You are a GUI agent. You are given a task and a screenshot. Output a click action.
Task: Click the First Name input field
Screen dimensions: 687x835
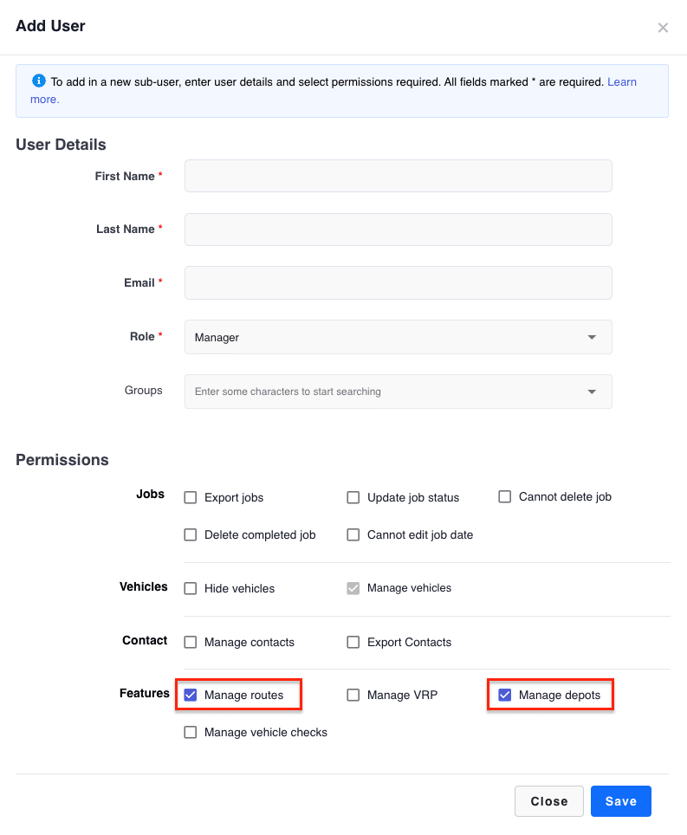pyautogui.click(x=398, y=176)
